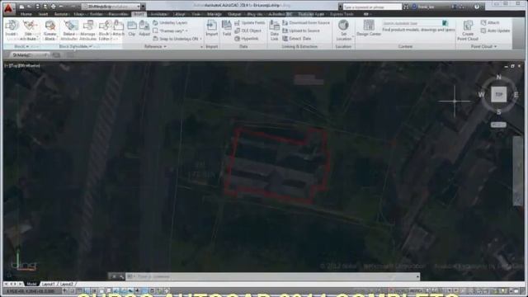This screenshot has width=528, height=297.
Task: Open Manage Attributes tool
Action: click(x=88, y=30)
